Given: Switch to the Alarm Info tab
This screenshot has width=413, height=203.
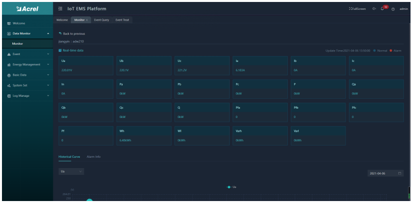Looking at the screenshot, I should [94, 156].
